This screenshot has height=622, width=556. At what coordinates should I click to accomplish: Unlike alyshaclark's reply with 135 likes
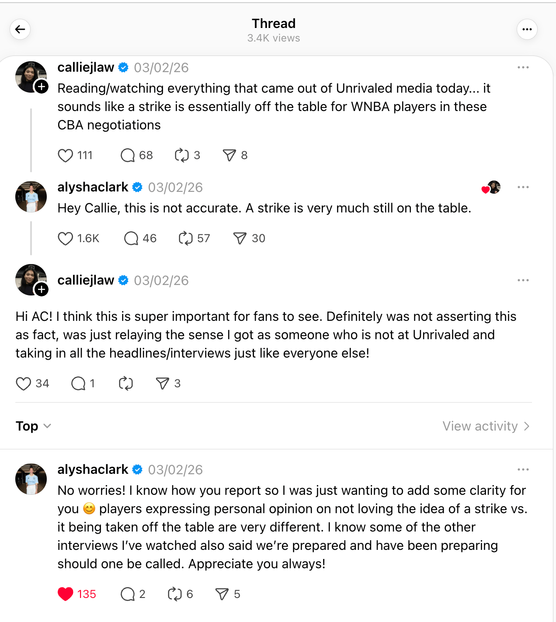coord(66,594)
